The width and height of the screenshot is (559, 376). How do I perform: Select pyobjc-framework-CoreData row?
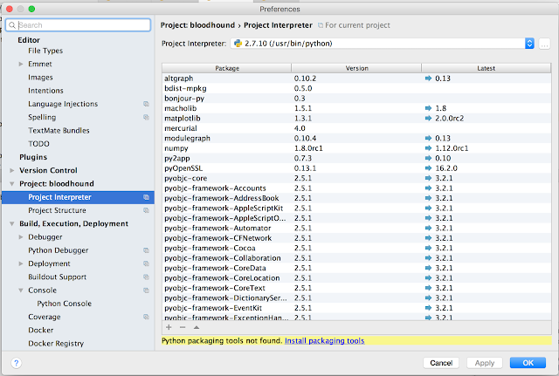pos(356,268)
